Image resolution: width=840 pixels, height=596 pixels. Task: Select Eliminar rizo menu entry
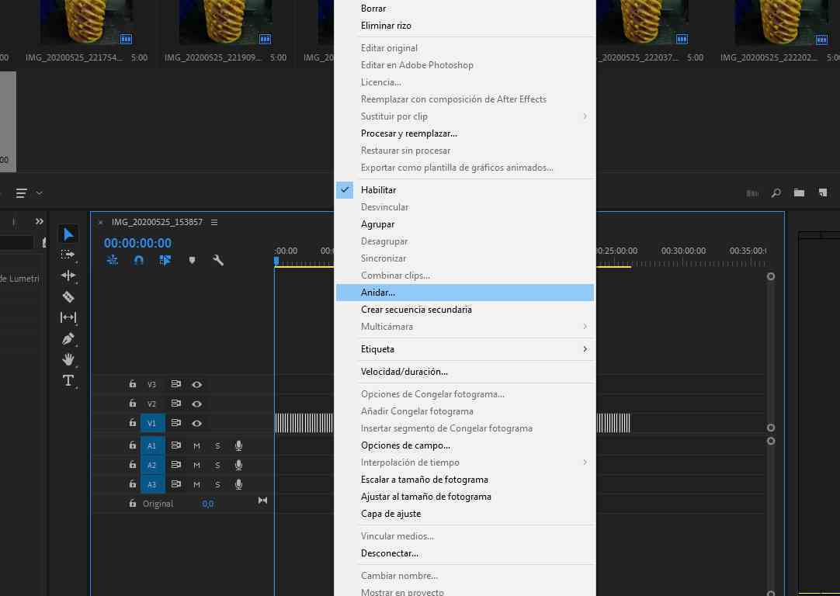(x=465, y=26)
